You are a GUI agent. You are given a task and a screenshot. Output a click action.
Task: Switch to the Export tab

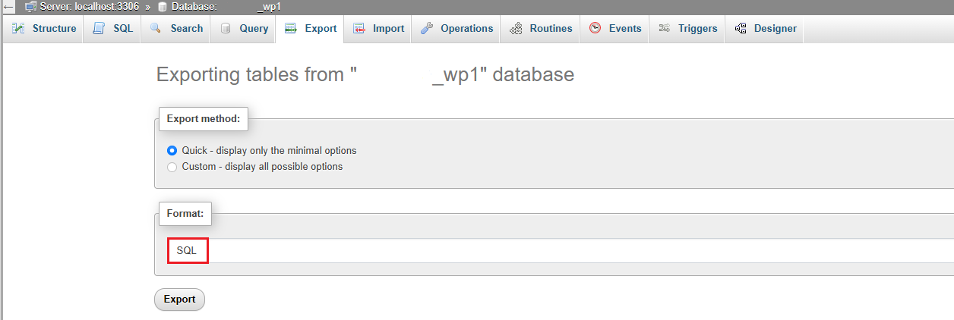311,29
